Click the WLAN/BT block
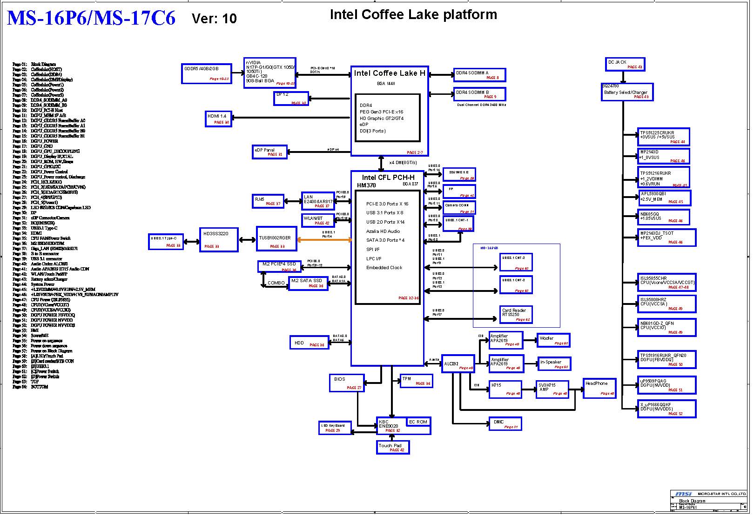The width and height of the screenshot is (754, 515). click(318, 220)
